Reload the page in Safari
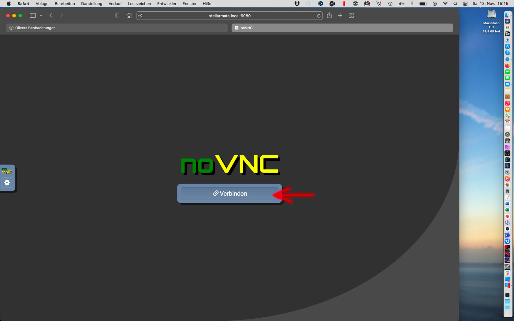 318,16
